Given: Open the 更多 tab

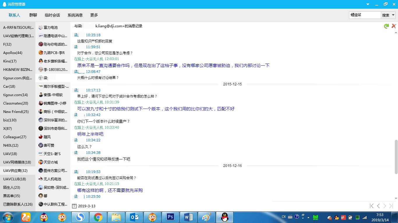Looking at the screenshot, I should (x=94, y=15).
